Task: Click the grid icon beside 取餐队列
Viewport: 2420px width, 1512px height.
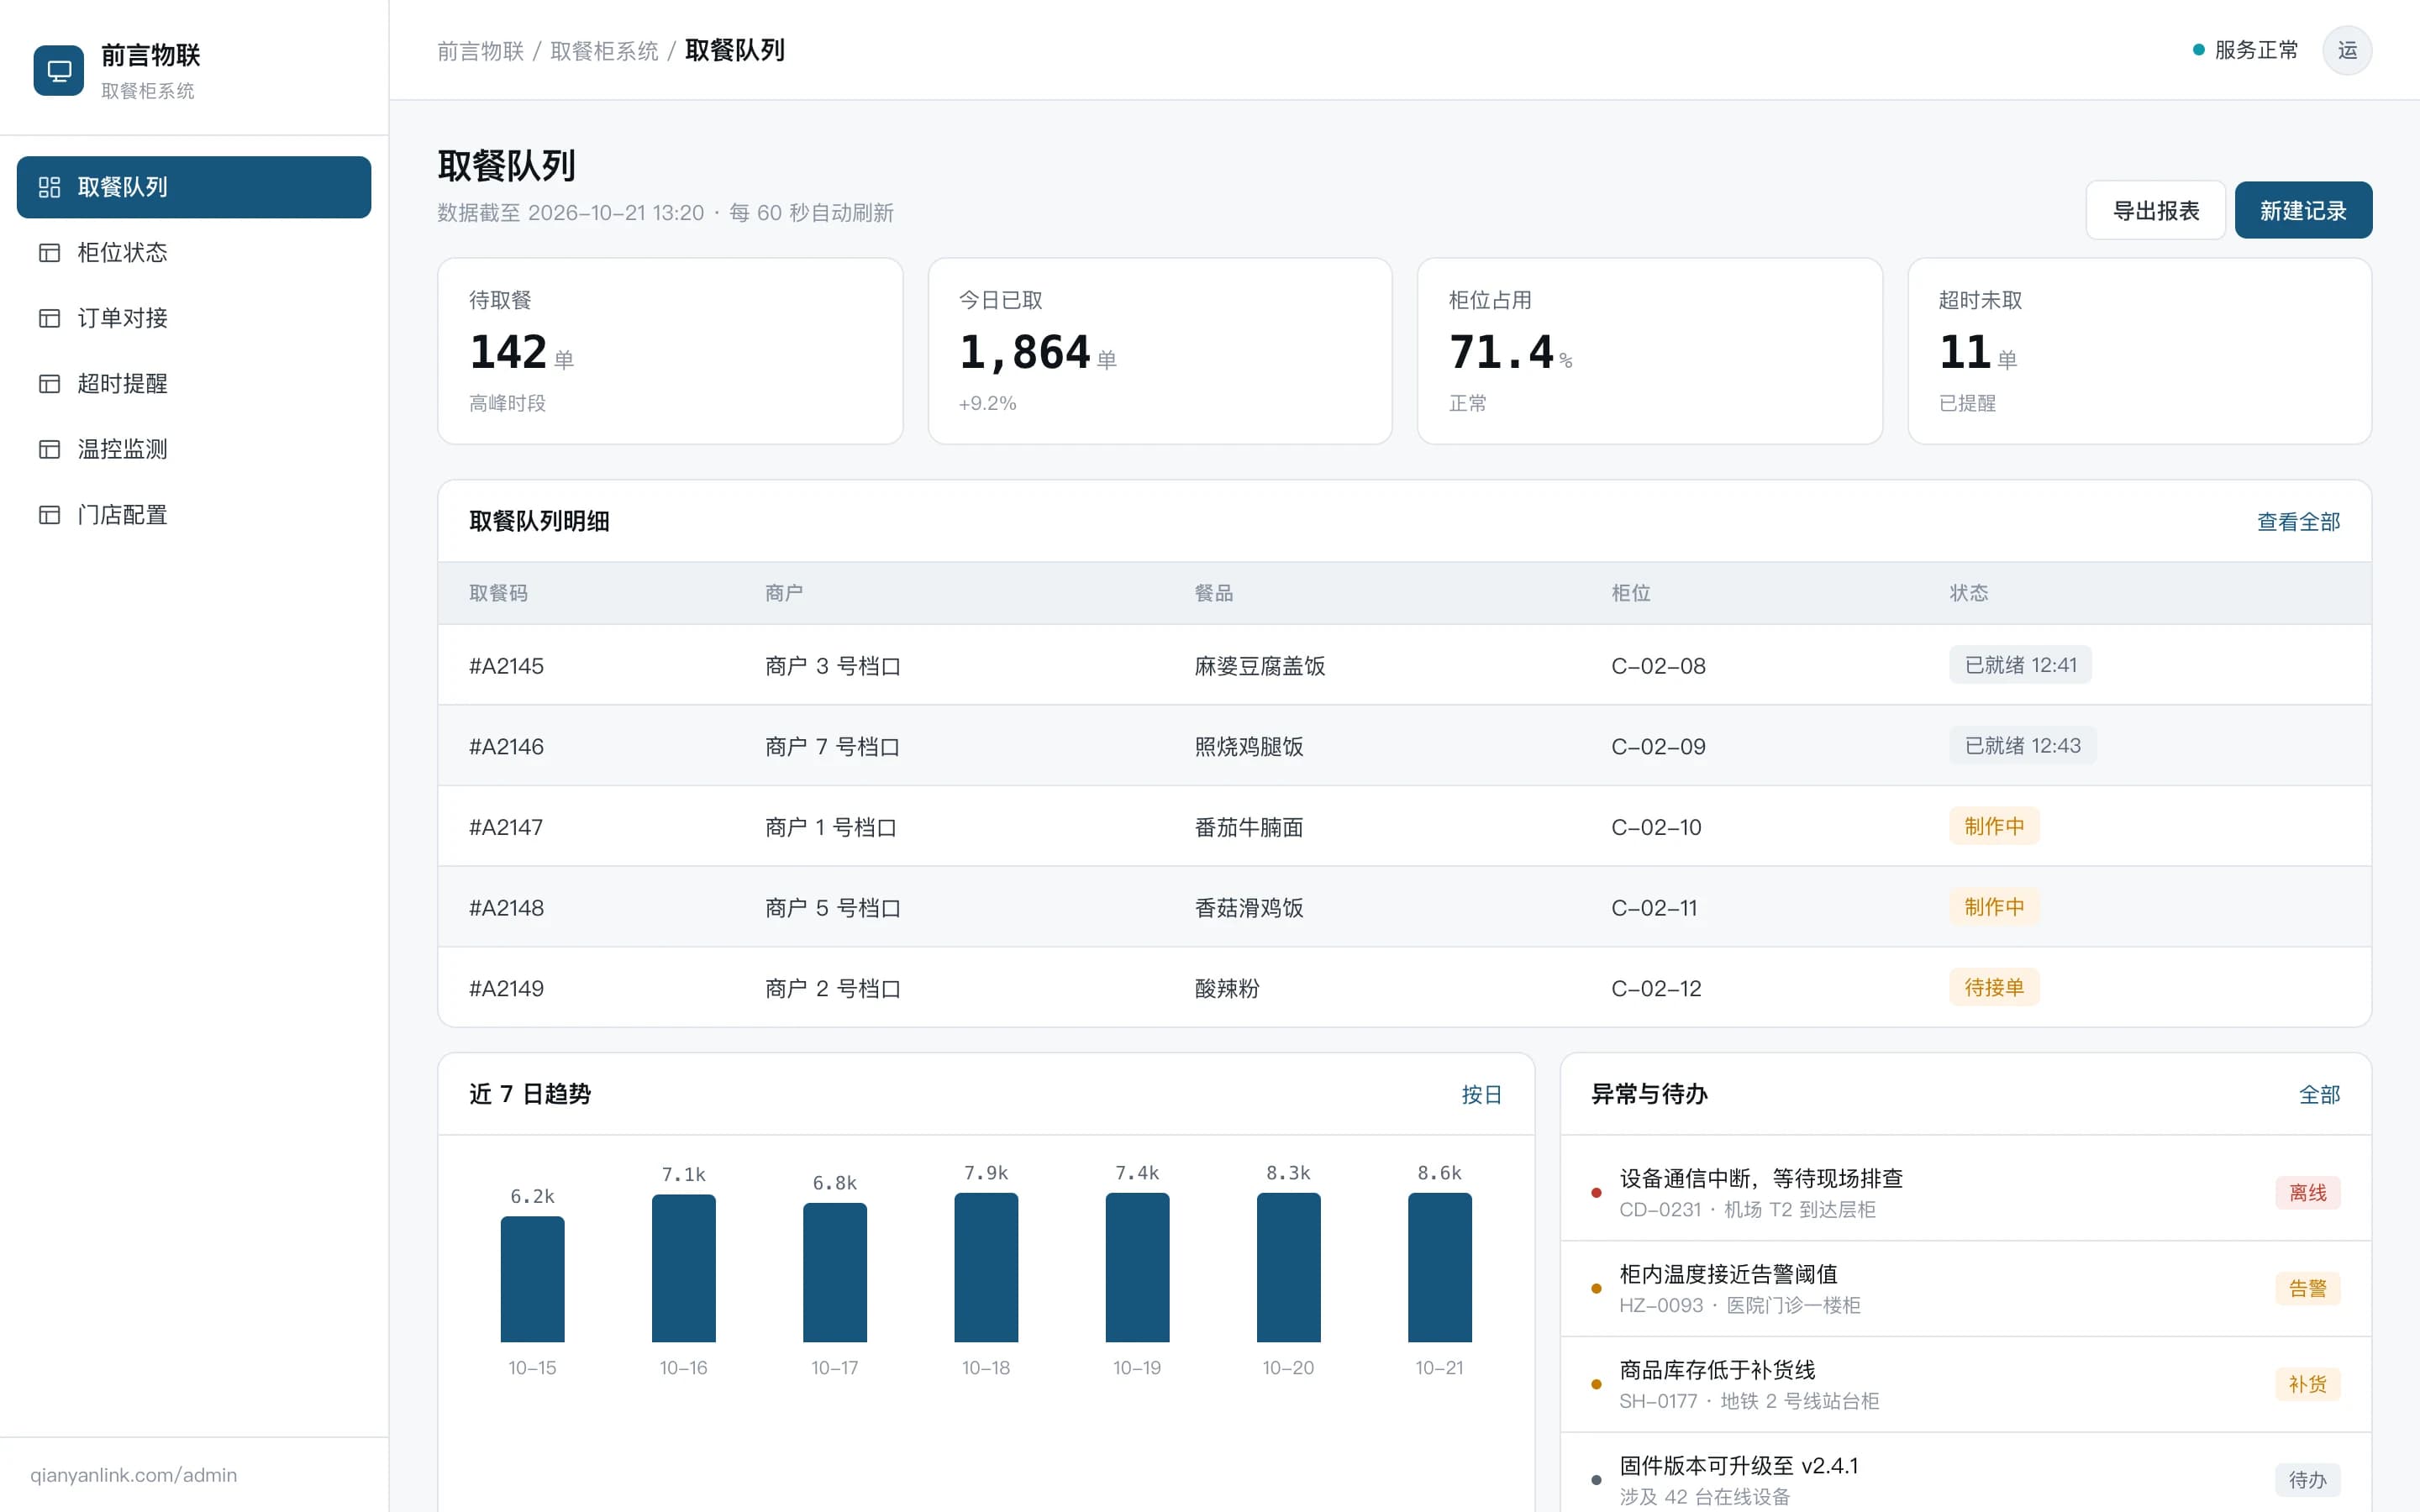Action: [49, 187]
